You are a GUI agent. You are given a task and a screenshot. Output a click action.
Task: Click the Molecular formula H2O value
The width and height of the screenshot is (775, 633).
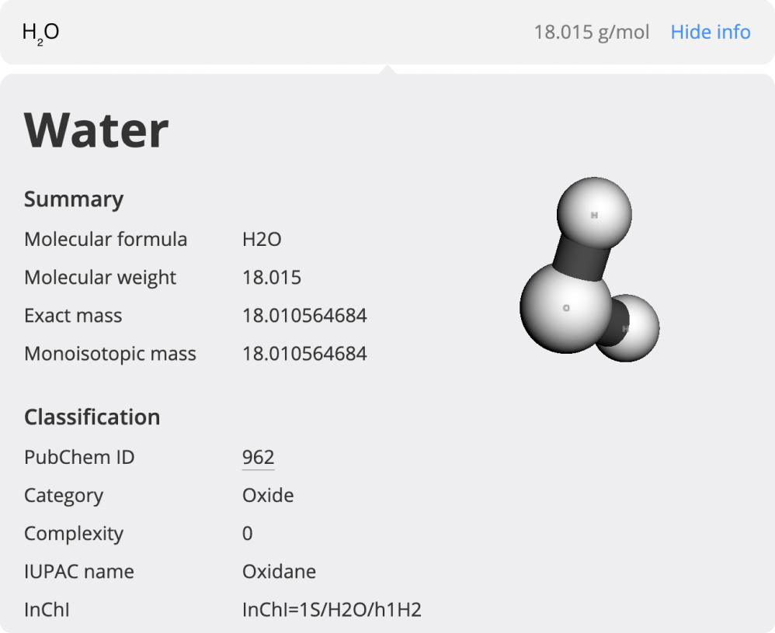(262, 239)
